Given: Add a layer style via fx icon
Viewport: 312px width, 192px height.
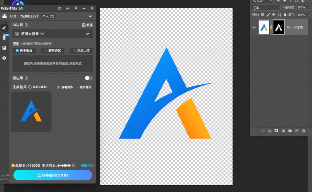Looking at the screenshot, I should [270, 131].
